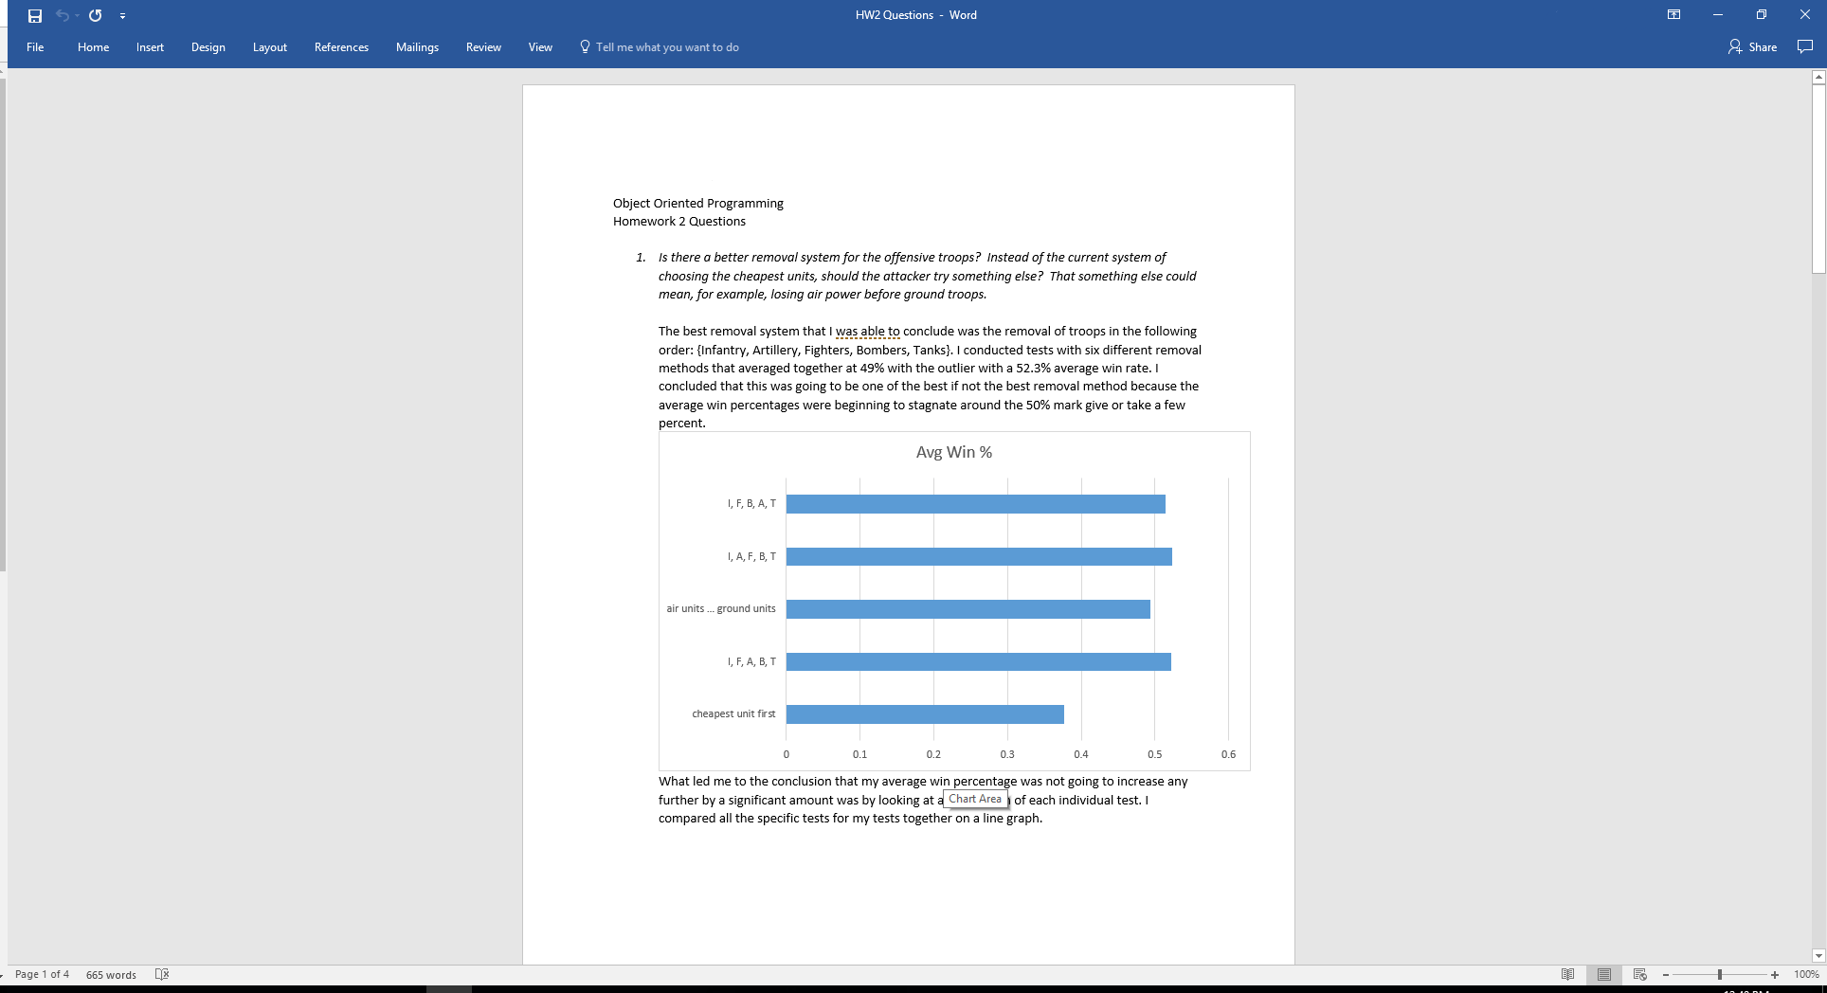This screenshot has height=993, width=1827.
Task: Click the lightbulb icon beside Tell me
Action: tap(585, 46)
